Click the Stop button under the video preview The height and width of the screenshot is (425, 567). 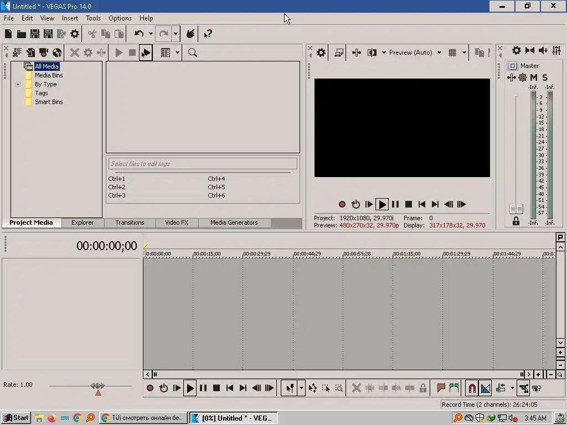409,205
